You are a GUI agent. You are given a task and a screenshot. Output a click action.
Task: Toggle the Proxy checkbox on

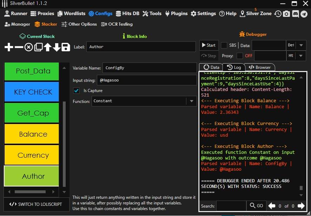pyautogui.click(x=240, y=56)
